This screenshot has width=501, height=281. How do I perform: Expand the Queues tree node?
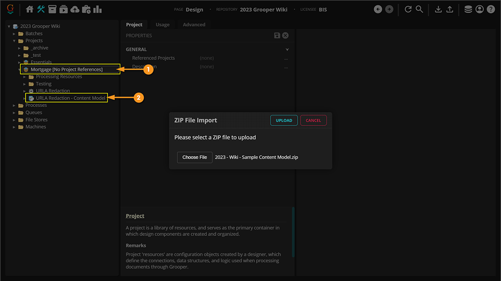click(15, 113)
